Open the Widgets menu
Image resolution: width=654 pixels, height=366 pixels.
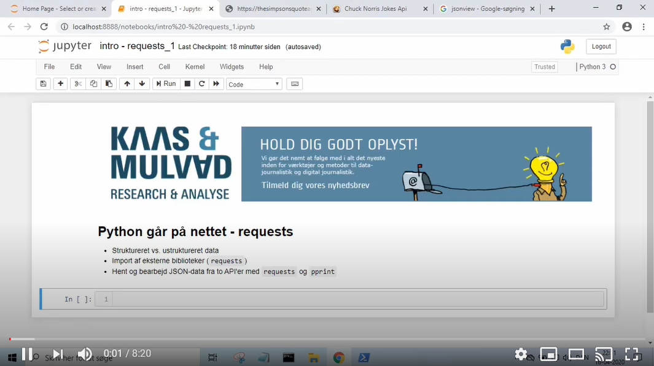coord(232,67)
